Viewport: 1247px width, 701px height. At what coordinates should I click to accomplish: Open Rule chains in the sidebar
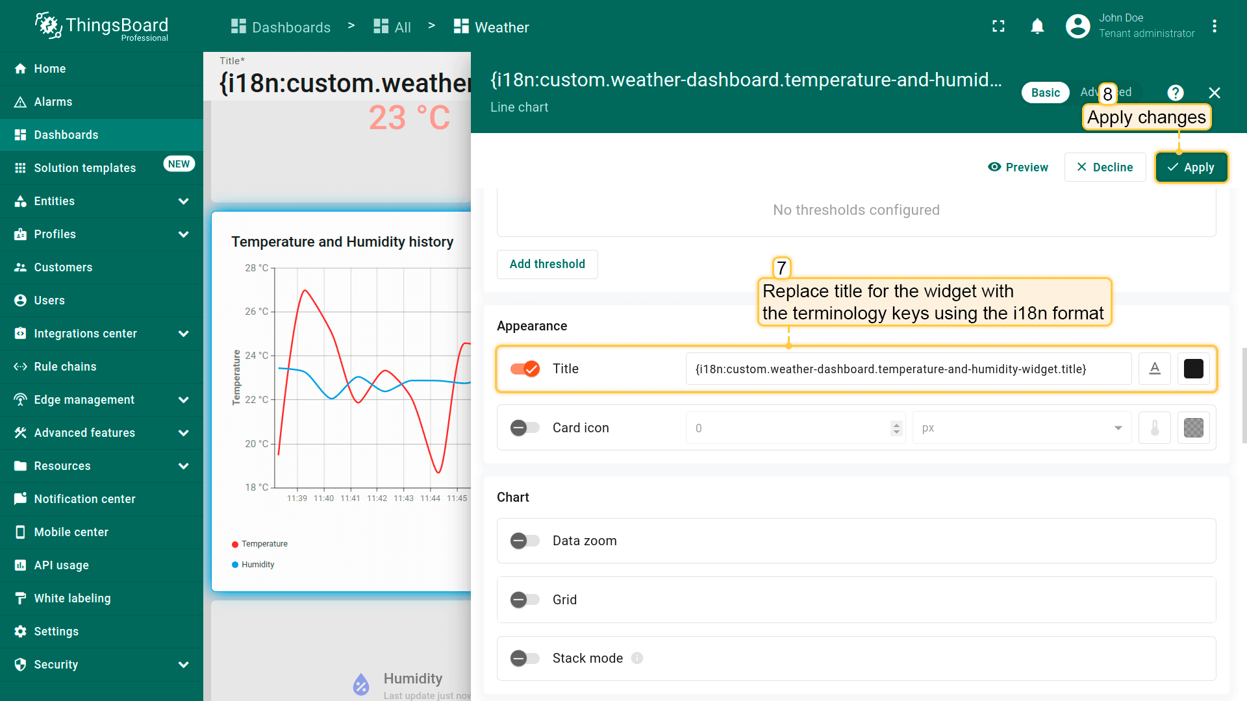tap(65, 367)
